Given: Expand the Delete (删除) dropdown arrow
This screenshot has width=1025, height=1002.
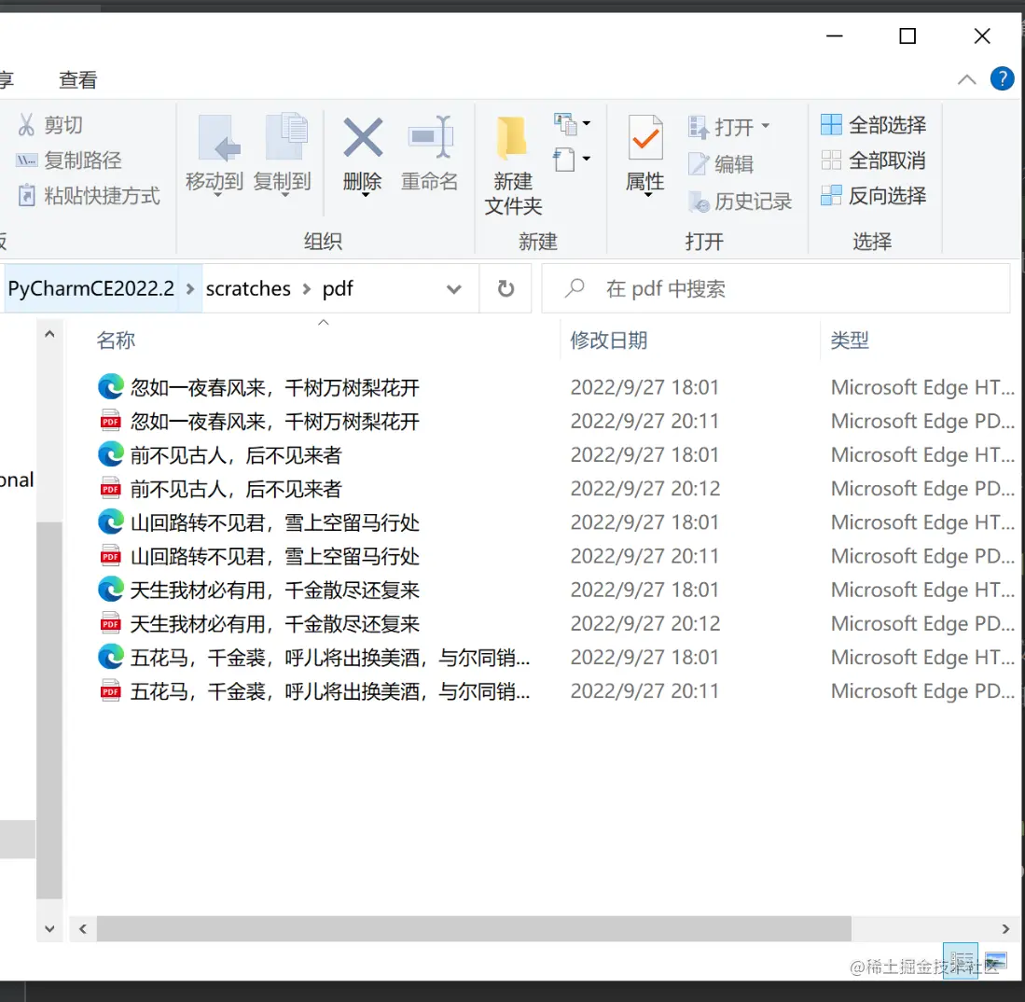Looking at the screenshot, I should click(x=365, y=195).
